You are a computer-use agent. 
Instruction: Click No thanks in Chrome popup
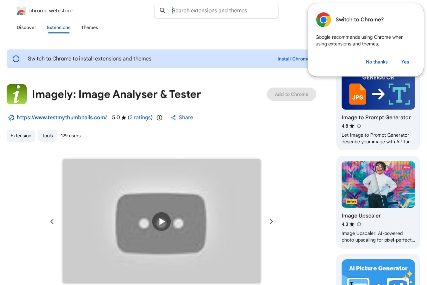tap(377, 62)
